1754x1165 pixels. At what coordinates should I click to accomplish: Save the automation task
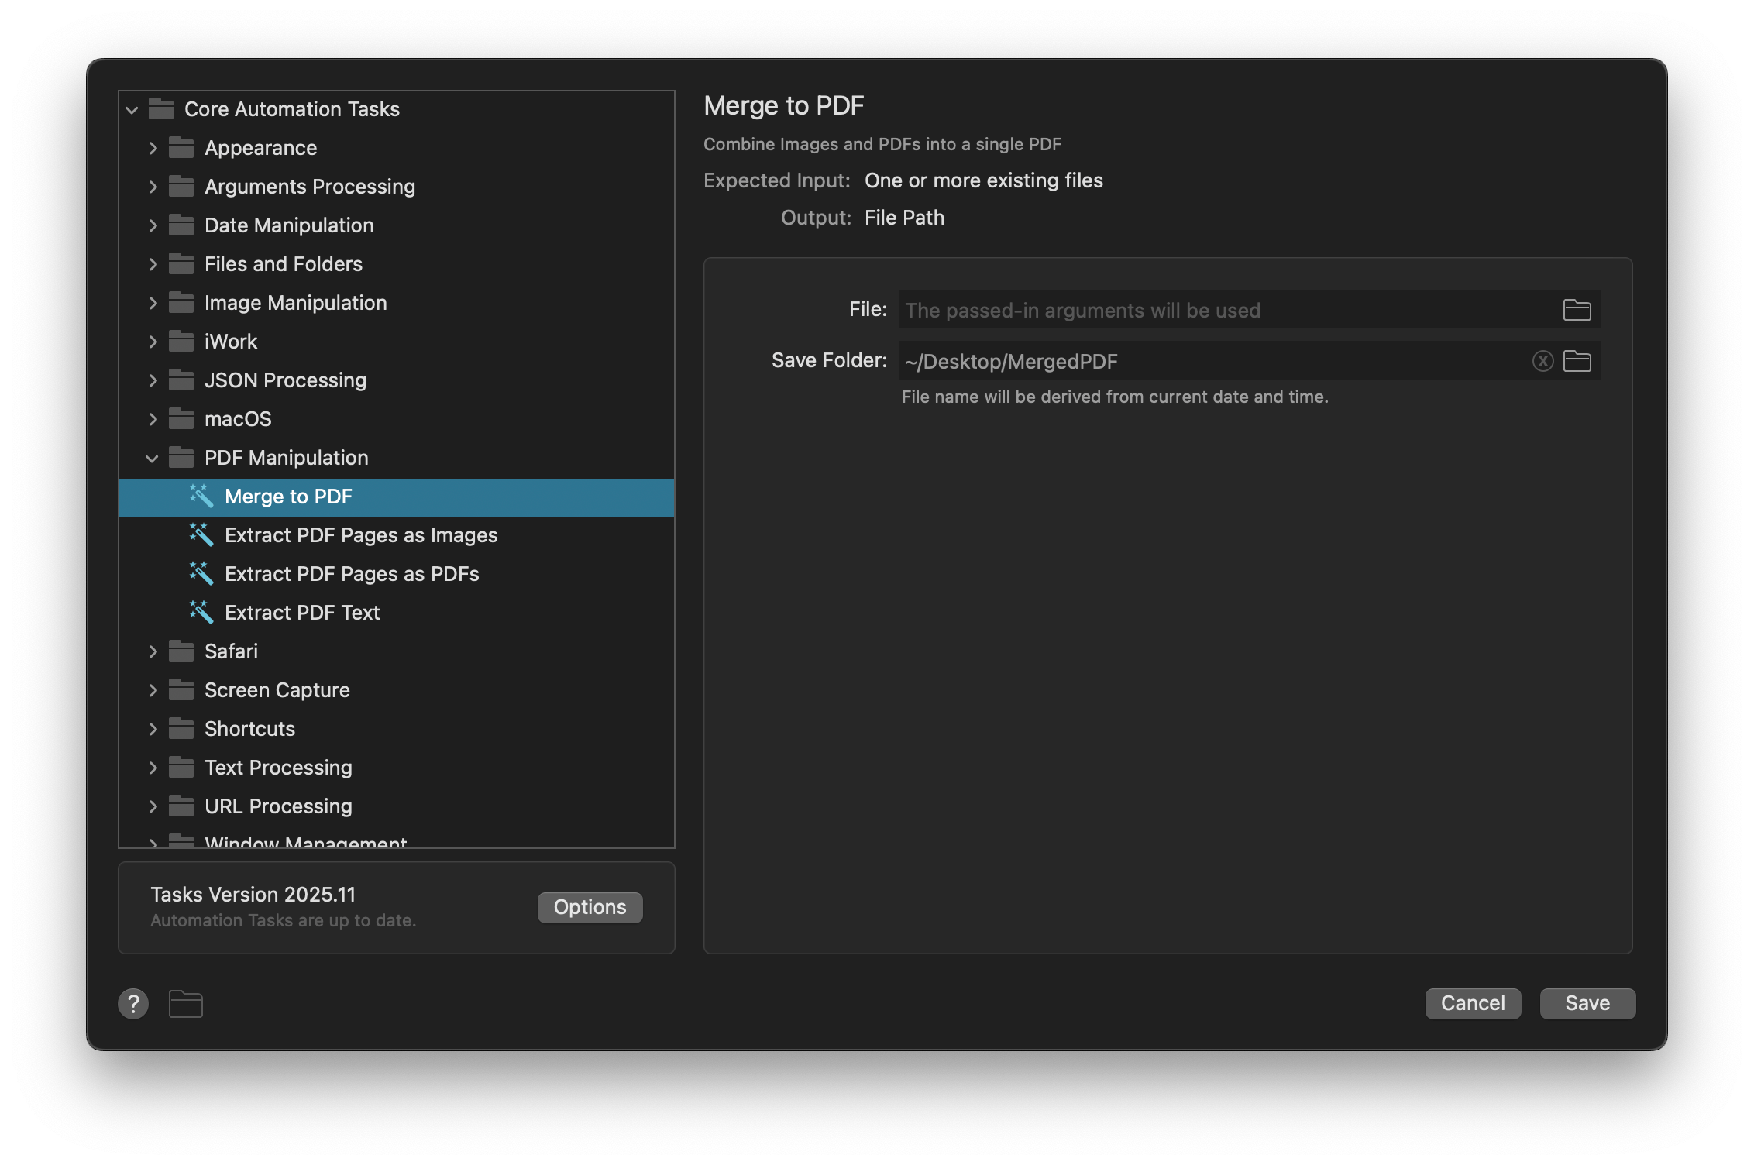click(x=1587, y=1002)
